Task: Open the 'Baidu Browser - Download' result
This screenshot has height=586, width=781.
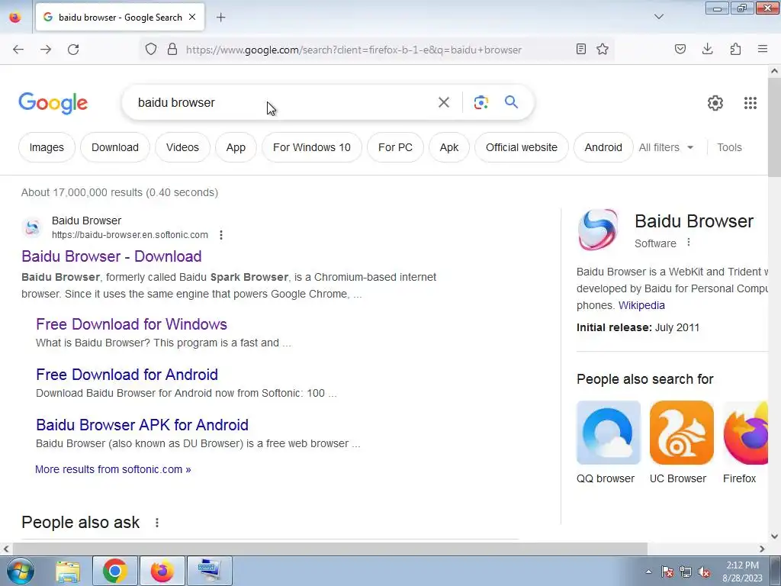Action: coord(111,256)
